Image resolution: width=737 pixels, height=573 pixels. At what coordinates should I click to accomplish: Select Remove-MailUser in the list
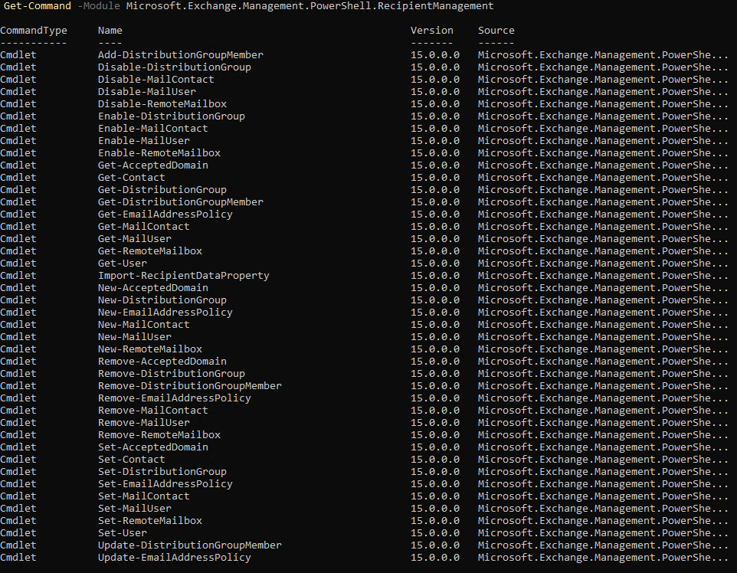[x=144, y=423]
